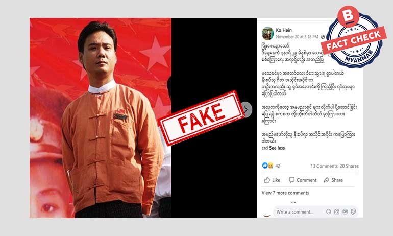
Task: Click the globe public privacy icon
Action: (x=323, y=37)
